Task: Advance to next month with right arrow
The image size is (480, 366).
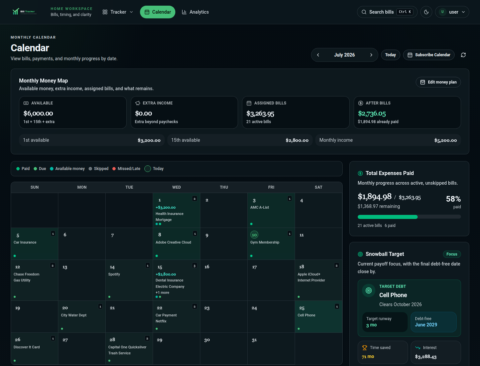Action: pos(371,55)
